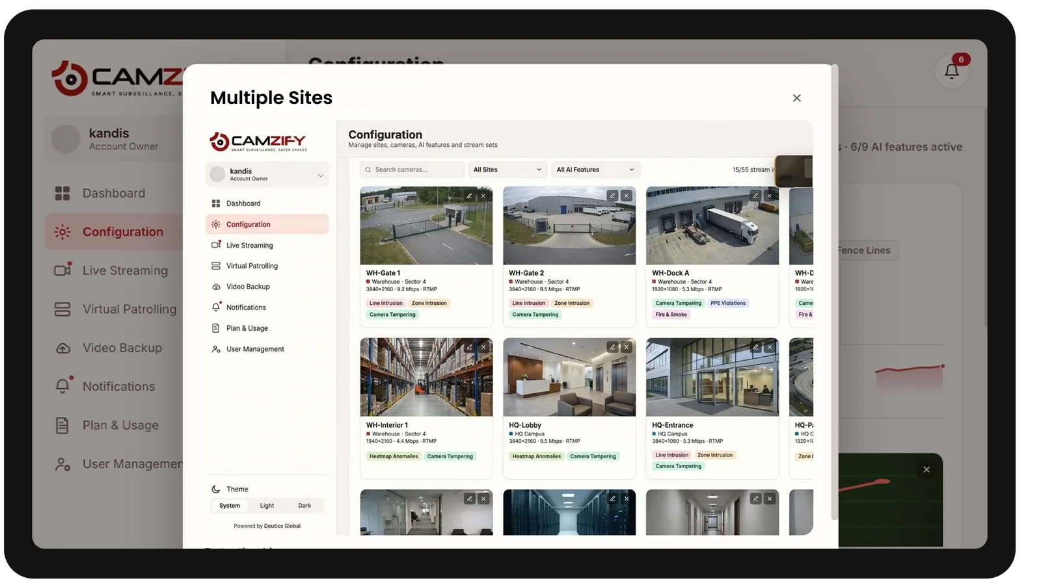
Task: Switch the theme to Light
Action: pyautogui.click(x=267, y=506)
